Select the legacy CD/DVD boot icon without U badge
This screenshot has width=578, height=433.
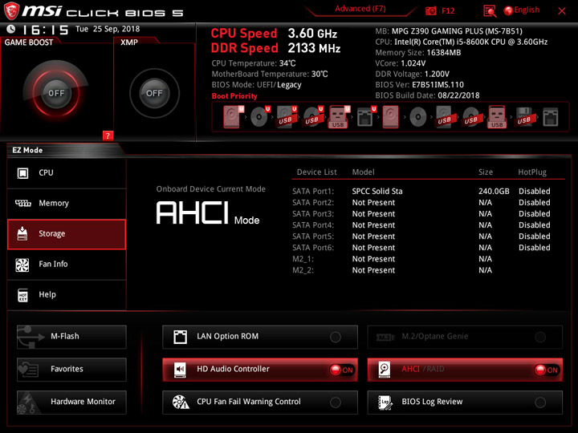[418, 117]
